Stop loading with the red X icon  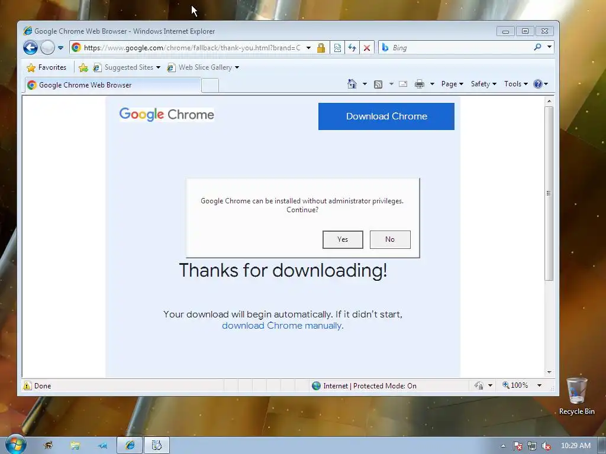pyautogui.click(x=367, y=48)
